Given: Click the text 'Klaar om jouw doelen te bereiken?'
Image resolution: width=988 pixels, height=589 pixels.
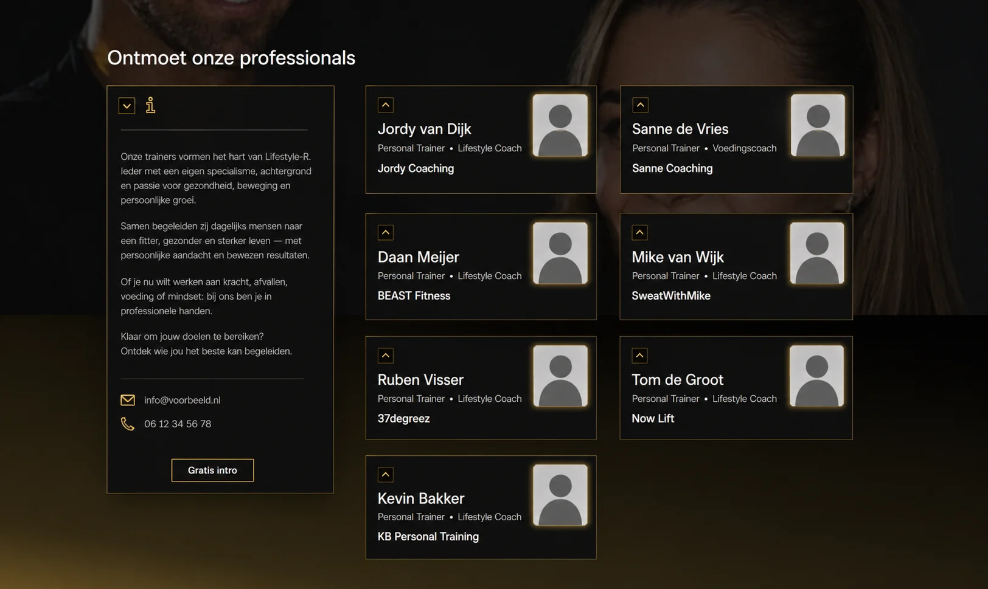Looking at the screenshot, I should point(192,337).
